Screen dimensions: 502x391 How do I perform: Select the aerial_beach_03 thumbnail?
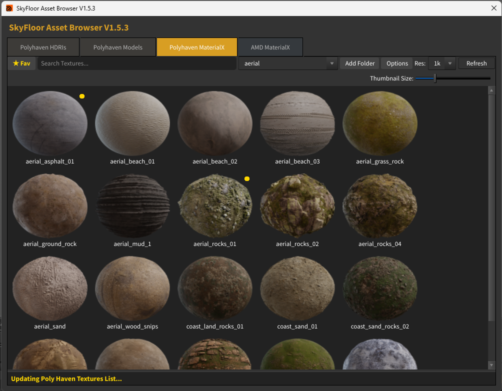297,123
